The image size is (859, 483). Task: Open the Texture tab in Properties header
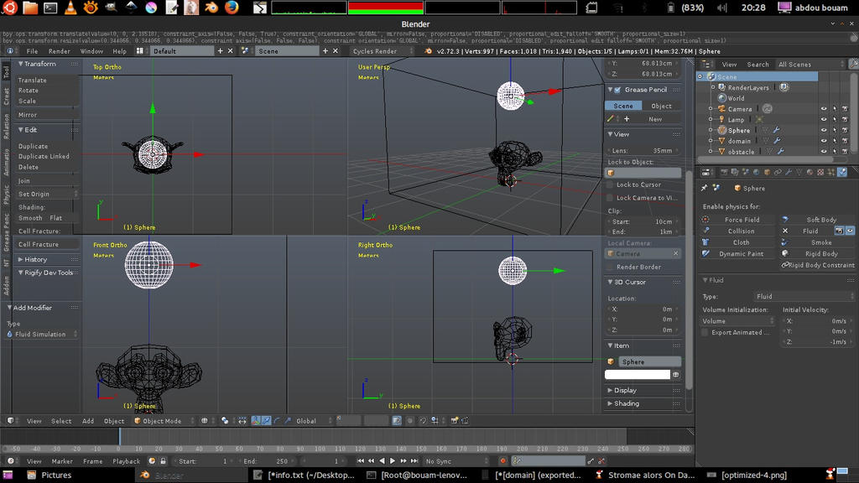tap(820, 172)
